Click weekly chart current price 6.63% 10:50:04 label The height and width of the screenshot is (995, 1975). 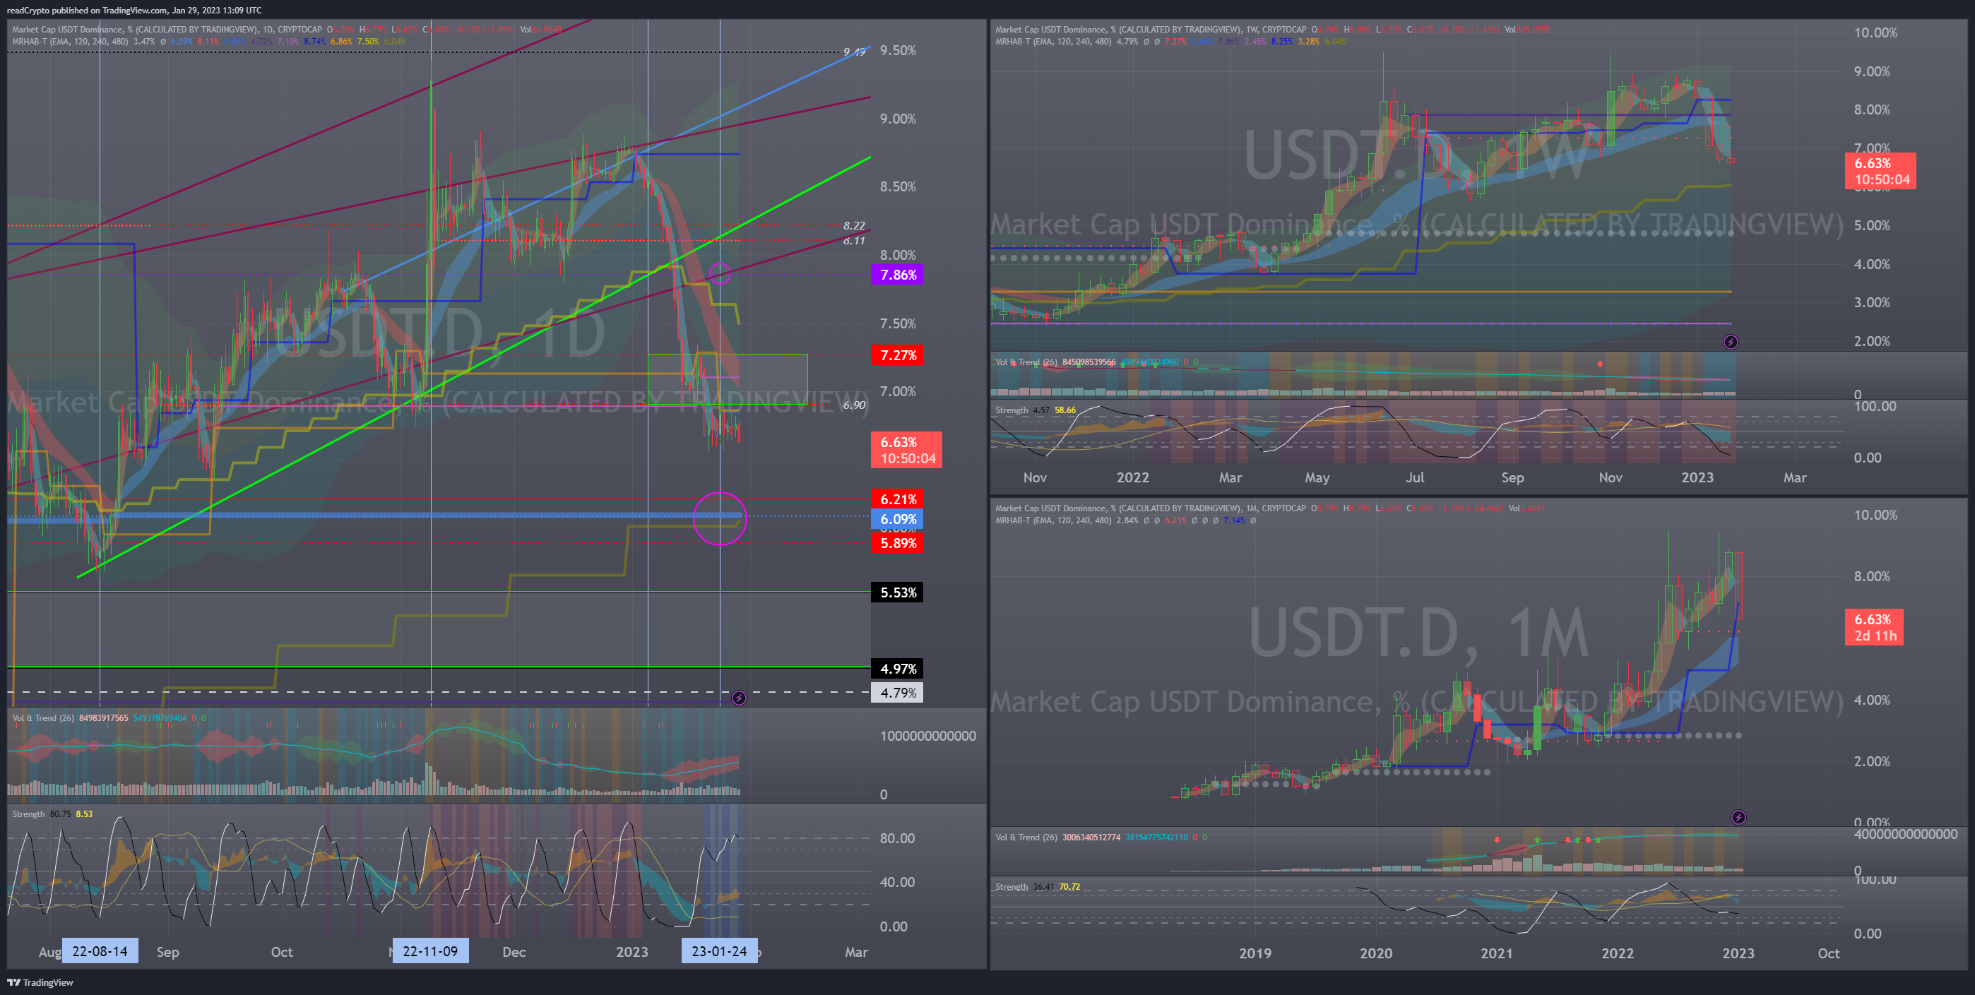coord(1880,171)
